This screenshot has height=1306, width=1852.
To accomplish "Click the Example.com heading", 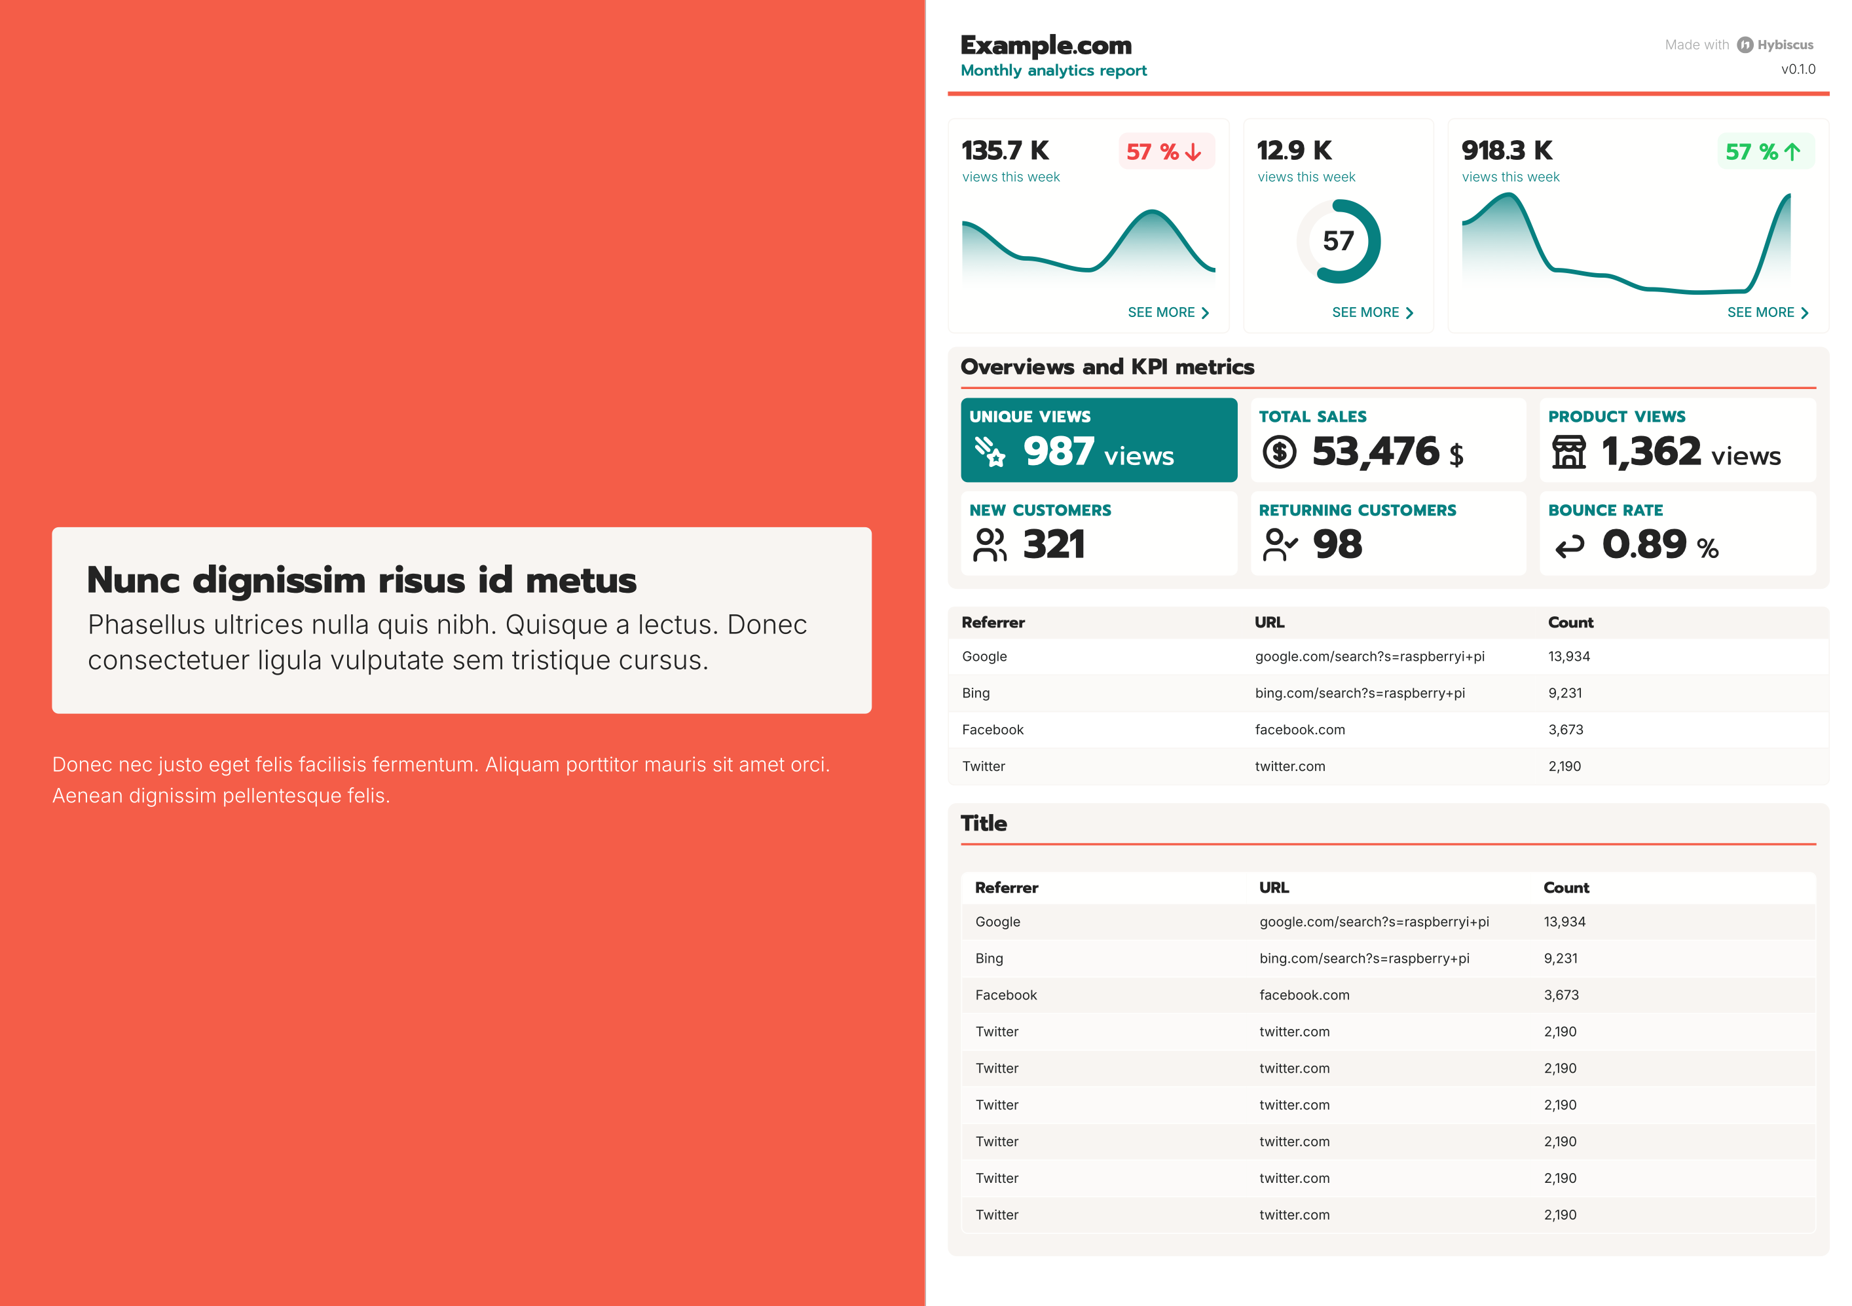I will click(x=1045, y=45).
